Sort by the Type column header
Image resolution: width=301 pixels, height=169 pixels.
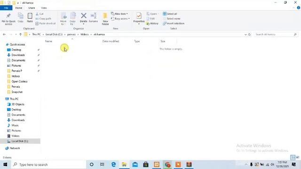[x=137, y=41]
